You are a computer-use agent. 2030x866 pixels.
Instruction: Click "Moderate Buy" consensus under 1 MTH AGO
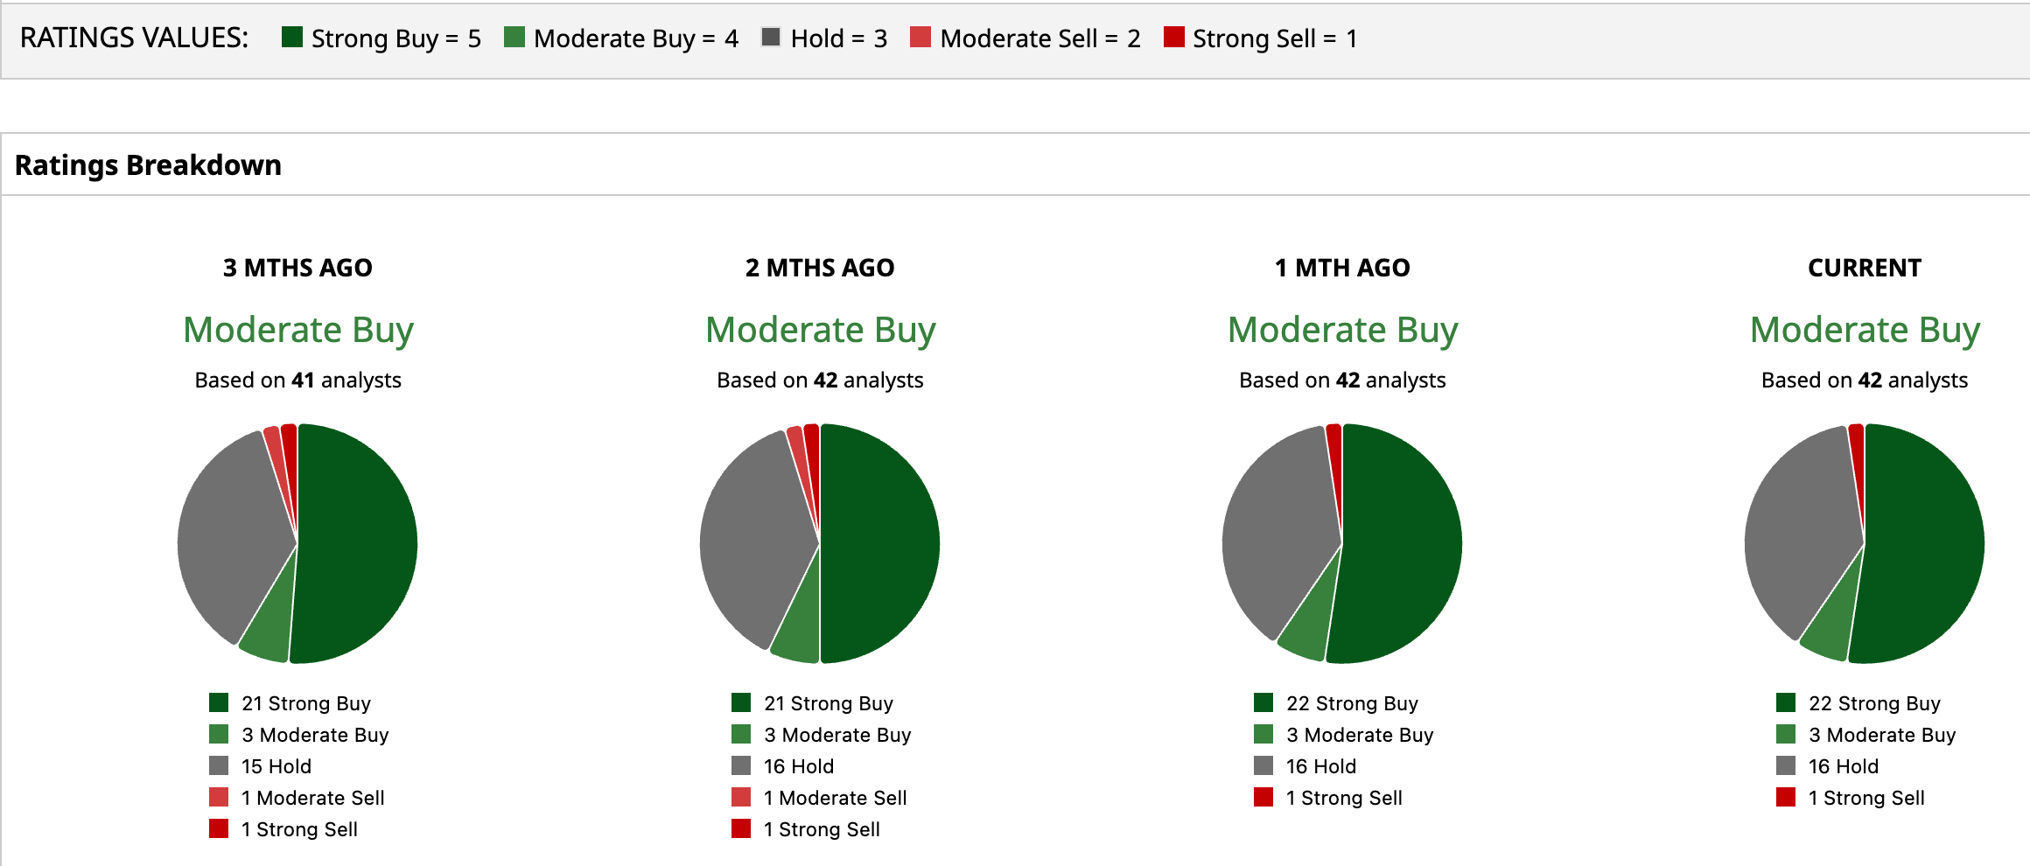click(x=1342, y=331)
